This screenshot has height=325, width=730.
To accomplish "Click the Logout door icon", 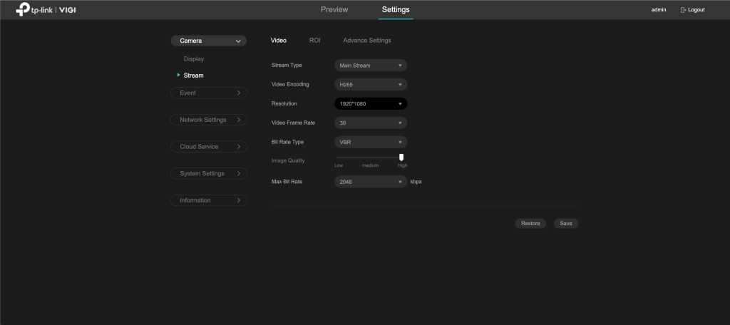I will 683,10.
